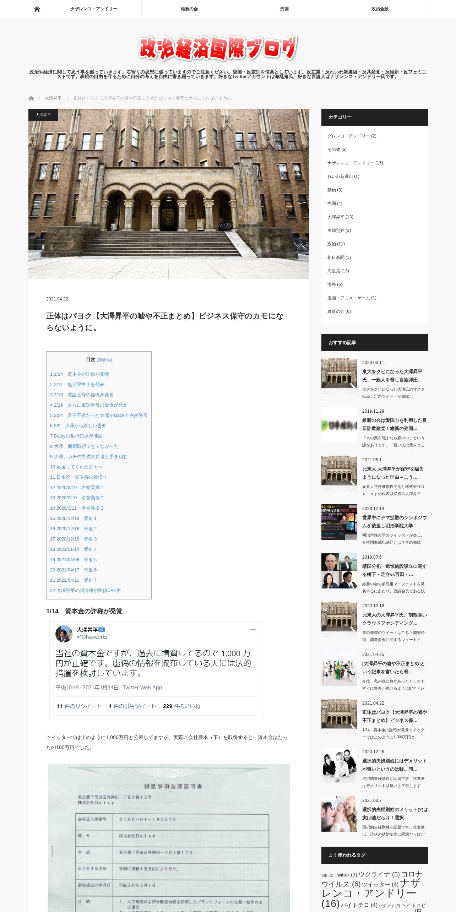The height and width of the screenshot is (912, 456).
Task: Click tag Twitter (3)
Action: 346,875
